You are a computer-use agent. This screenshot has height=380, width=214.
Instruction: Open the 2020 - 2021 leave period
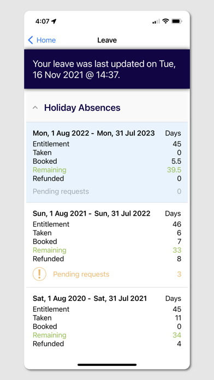tap(107, 321)
